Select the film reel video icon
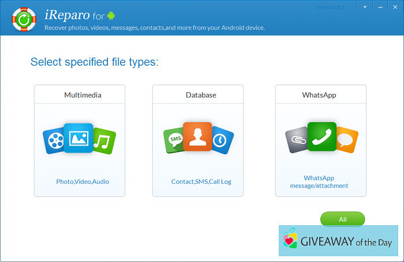Screen dimensions: 404x262 [54, 139]
